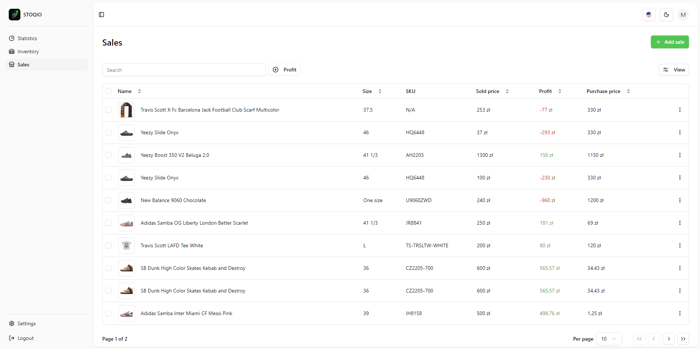Click the STOQIO logo icon

[x=15, y=15]
